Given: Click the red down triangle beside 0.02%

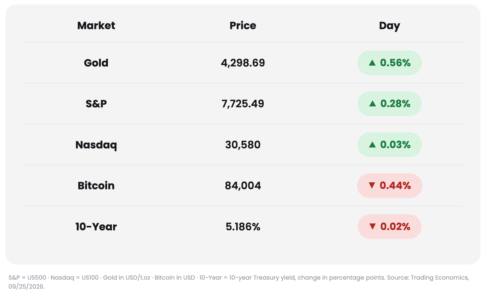Looking at the screenshot, I should tap(372, 227).
